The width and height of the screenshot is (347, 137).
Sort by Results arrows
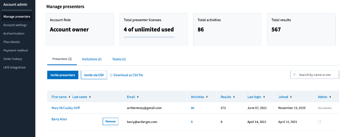[x=234, y=97]
